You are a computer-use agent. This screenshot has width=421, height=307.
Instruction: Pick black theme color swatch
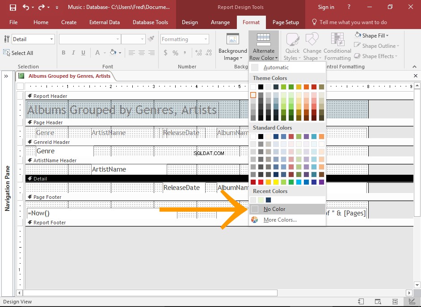pos(261,87)
